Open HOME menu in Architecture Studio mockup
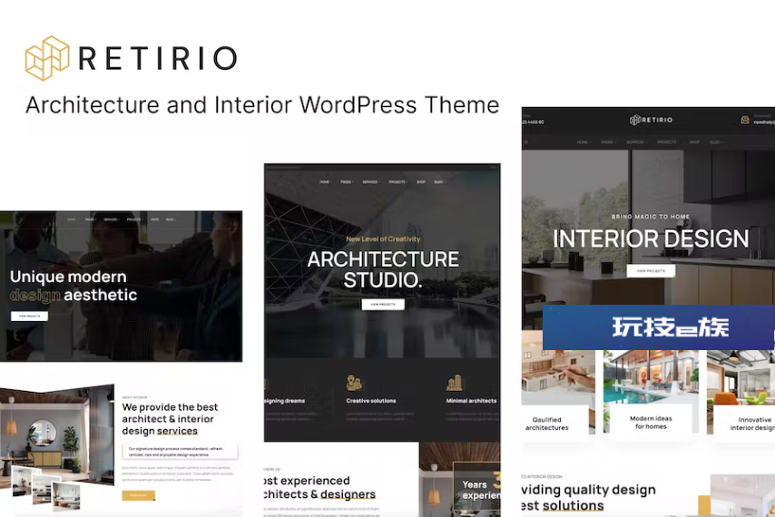775x517 pixels. tap(325, 181)
